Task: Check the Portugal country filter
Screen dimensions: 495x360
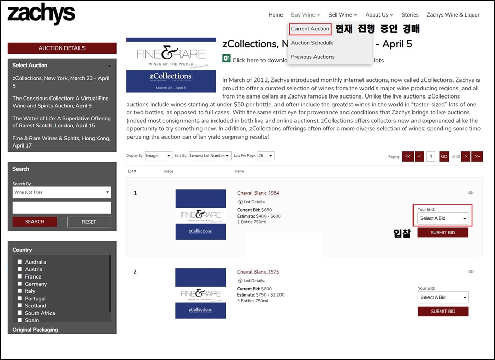Action: (20, 298)
